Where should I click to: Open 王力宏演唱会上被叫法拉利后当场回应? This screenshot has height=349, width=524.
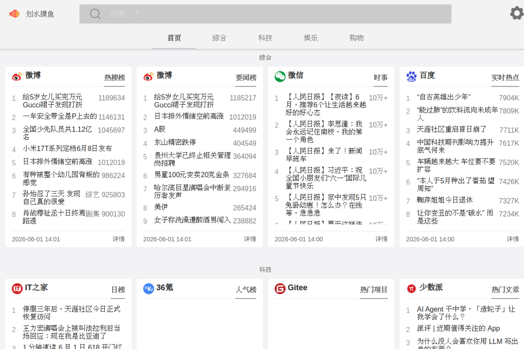72,332
